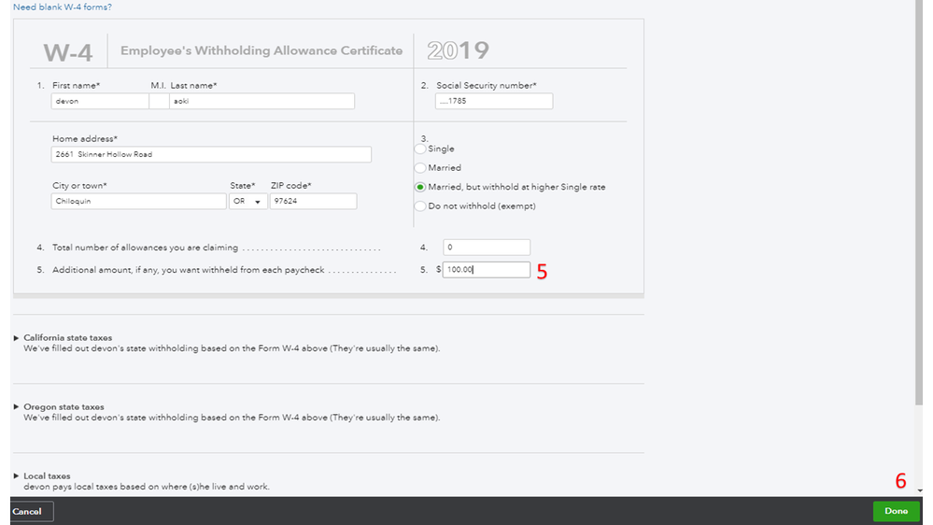Click the ZIP code input field
This screenshot has width=933, height=525.
coord(312,201)
